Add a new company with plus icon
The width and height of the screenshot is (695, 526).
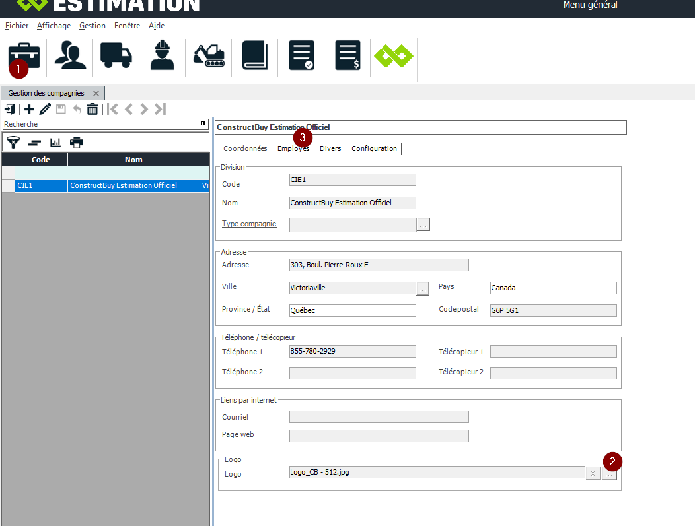point(29,109)
